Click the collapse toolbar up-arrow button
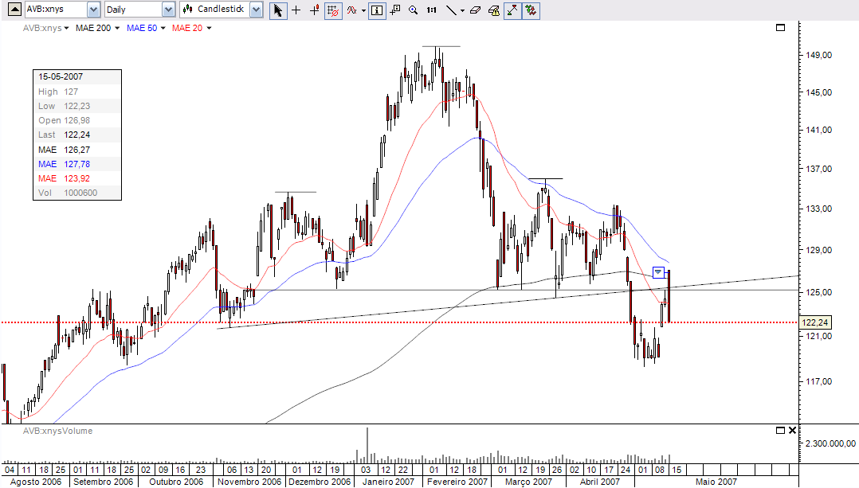 click(15, 10)
